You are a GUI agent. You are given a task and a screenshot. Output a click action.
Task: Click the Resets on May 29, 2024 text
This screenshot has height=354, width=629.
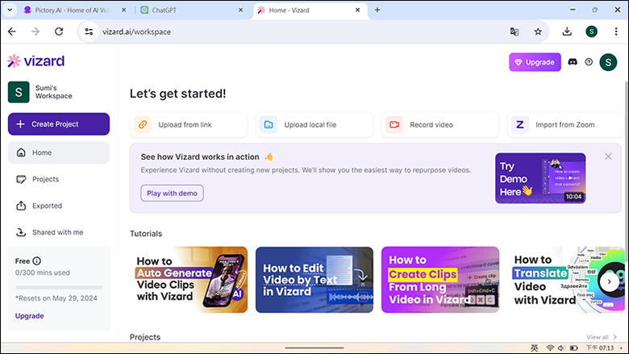[x=56, y=298]
